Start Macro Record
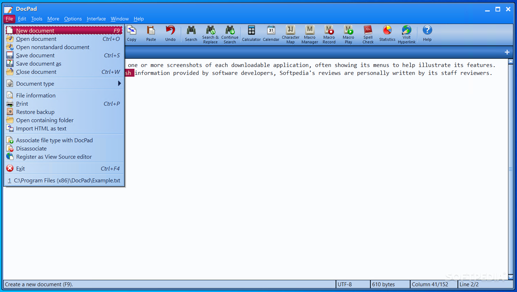 (x=329, y=34)
